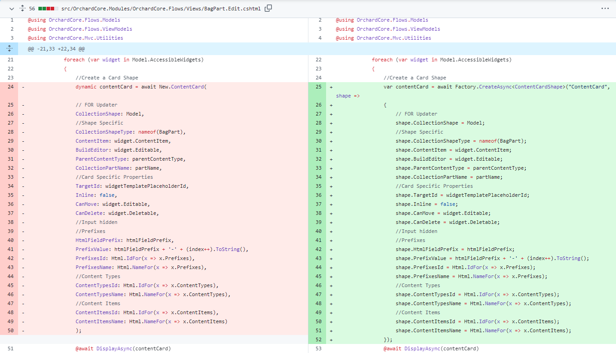Click deleted line 'TargetId: widgetTemplatePlaceholderId,'
This screenshot has height=353, width=616.
[132, 186]
